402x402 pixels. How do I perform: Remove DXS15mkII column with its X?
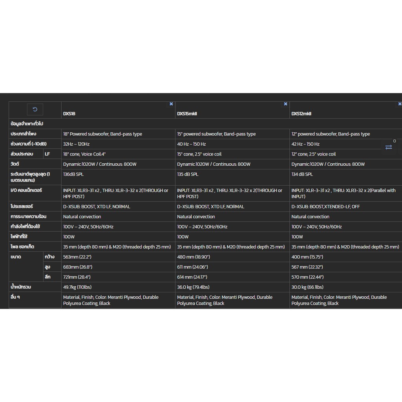click(x=285, y=104)
